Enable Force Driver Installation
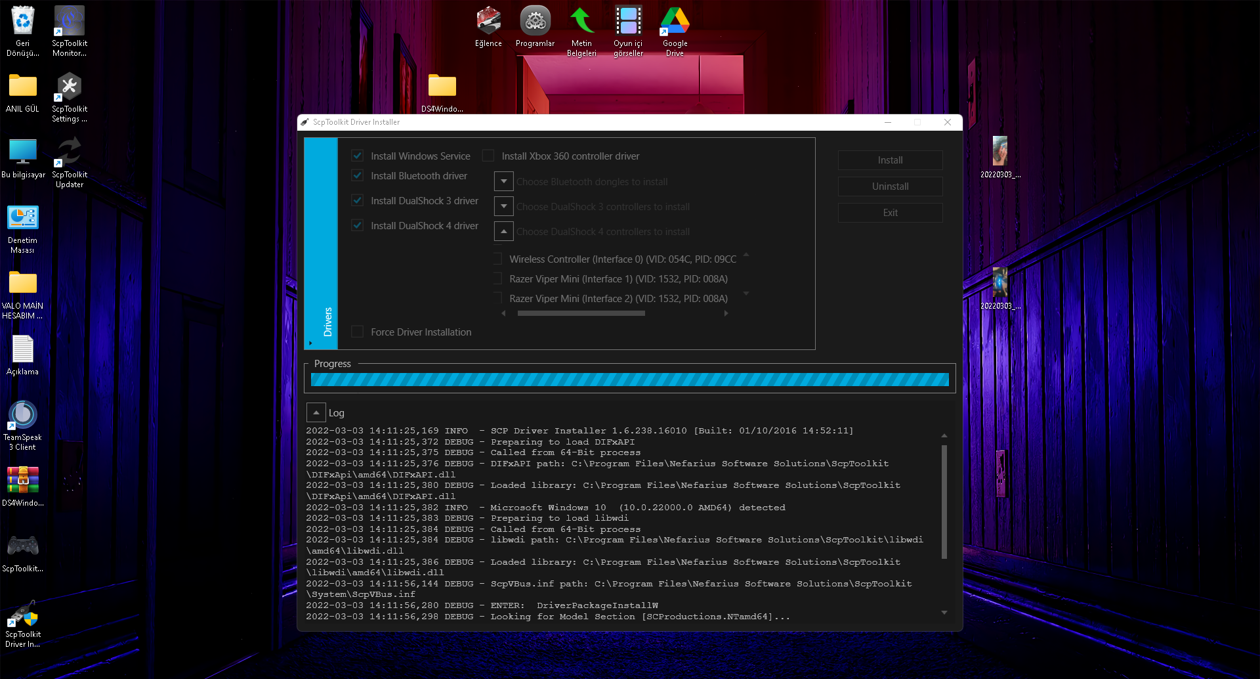The height and width of the screenshot is (679, 1260). click(358, 332)
